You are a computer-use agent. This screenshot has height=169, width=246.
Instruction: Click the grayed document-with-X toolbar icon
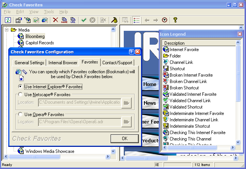(103, 20)
